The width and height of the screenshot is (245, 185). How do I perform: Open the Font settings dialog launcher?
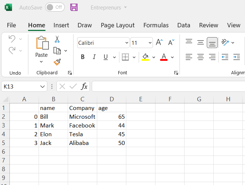[x=176, y=73]
